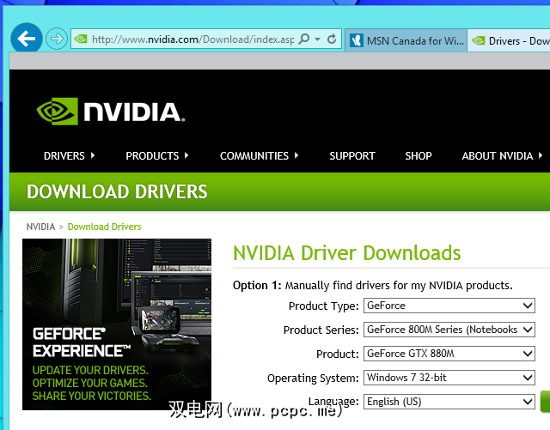Open the address bar history dropdown arrow
Screen dimensions: 550x430
pyautogui.click(x=317, y=39)
